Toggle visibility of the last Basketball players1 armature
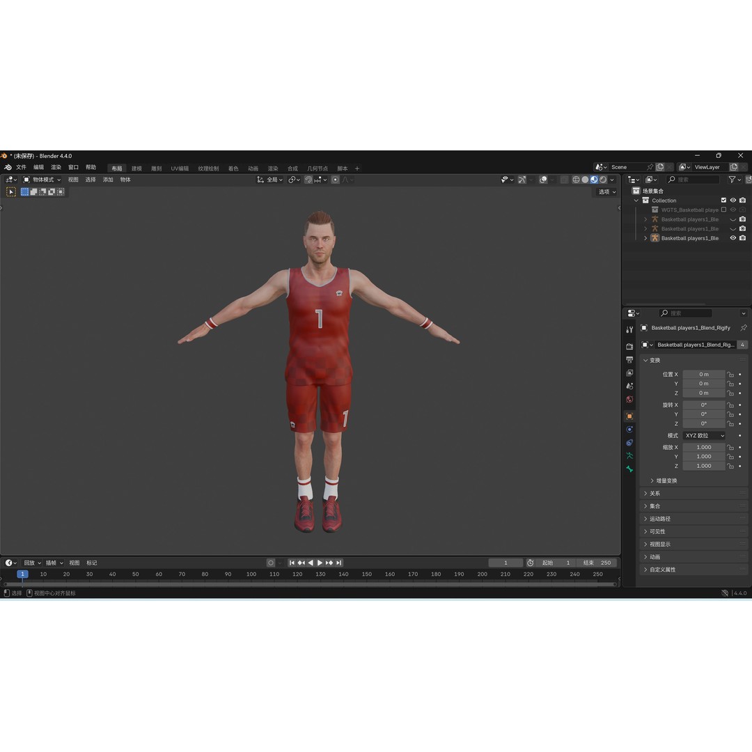The width and height of the screenshot is (752, 752). coord(733,238)
